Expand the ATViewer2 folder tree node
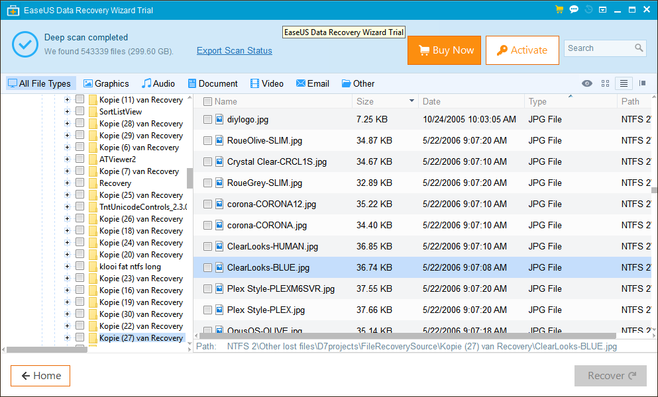658x397 pixels. [67, 159]
